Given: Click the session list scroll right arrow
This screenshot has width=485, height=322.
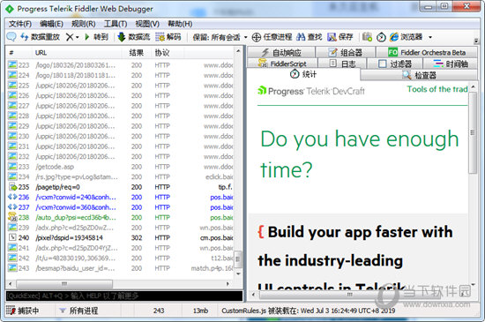Looking at the screenshot, I should click(x=228, y=284).
